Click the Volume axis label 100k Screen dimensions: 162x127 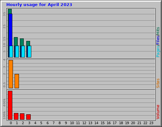(x=4, y=115)
